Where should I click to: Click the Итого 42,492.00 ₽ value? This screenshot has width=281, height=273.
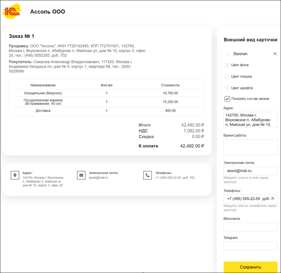[193, 125]
